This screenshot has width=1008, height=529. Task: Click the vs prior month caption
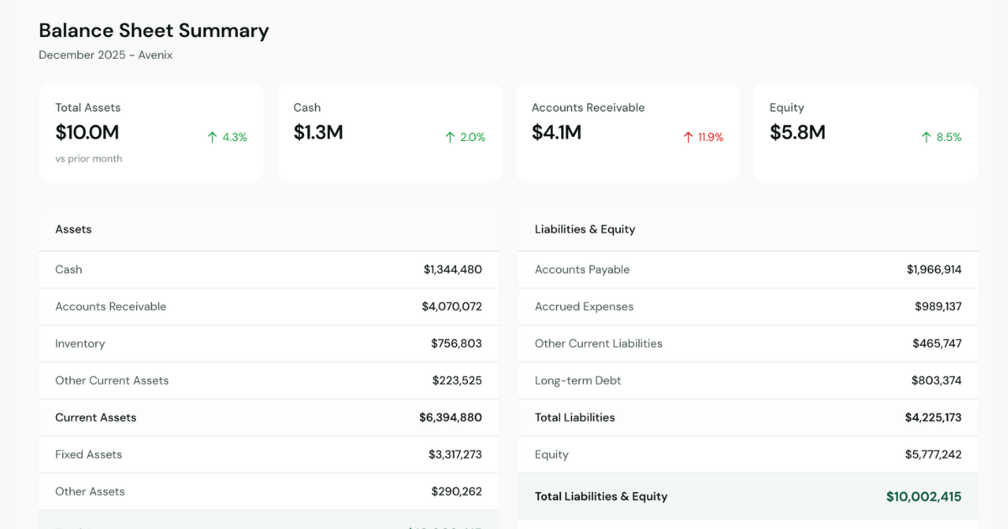coord(89,159)
